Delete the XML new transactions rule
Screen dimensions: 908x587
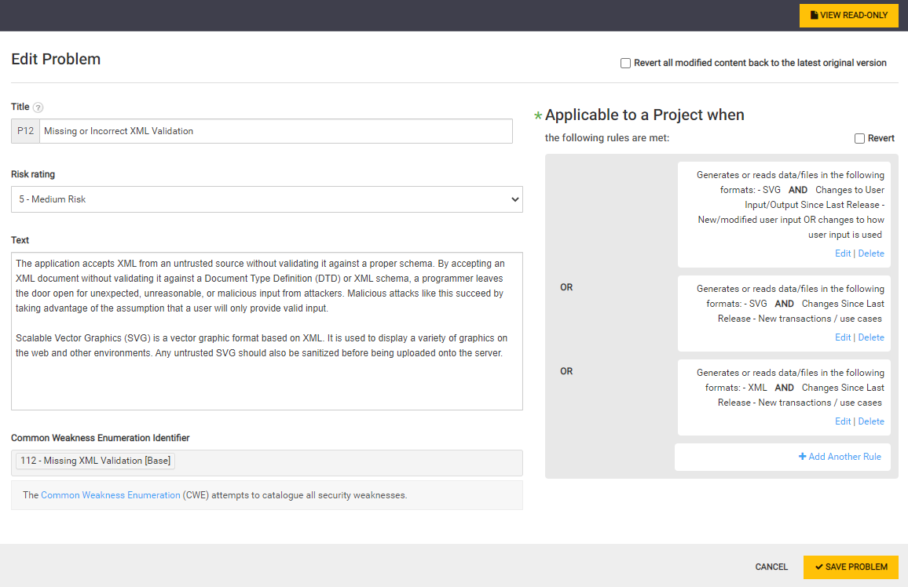coord(871,421)
